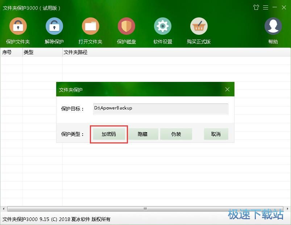
Task: Select the 打开文件夹 folder icon
Action: click(x=90, y=26)
